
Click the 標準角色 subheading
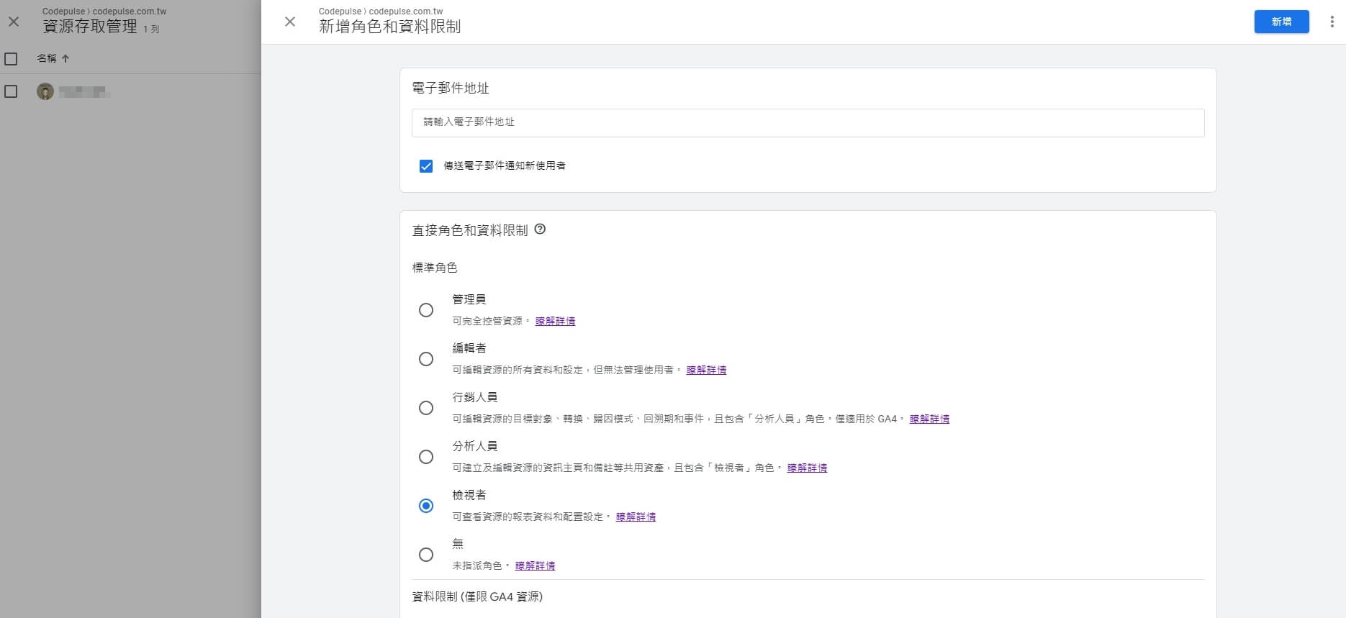coord(434,268)
